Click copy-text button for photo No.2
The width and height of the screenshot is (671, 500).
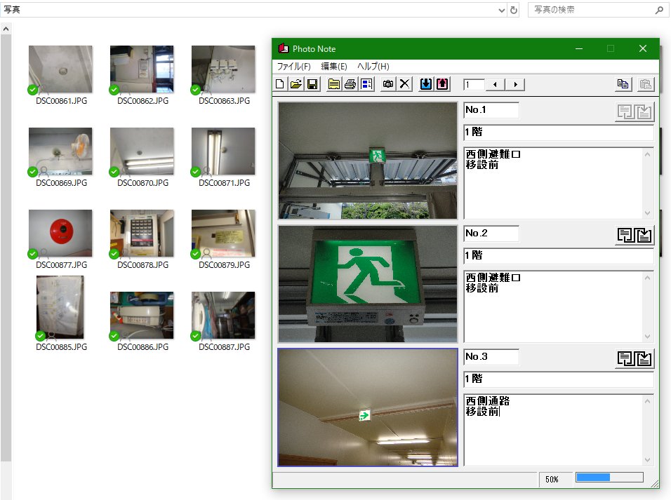[x=625, y=235]
